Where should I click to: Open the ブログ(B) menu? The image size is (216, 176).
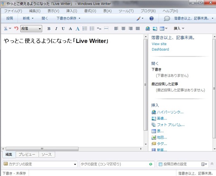148,11
